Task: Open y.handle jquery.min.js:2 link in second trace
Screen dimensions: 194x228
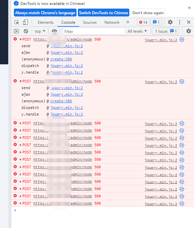Action: pos(66,114)
